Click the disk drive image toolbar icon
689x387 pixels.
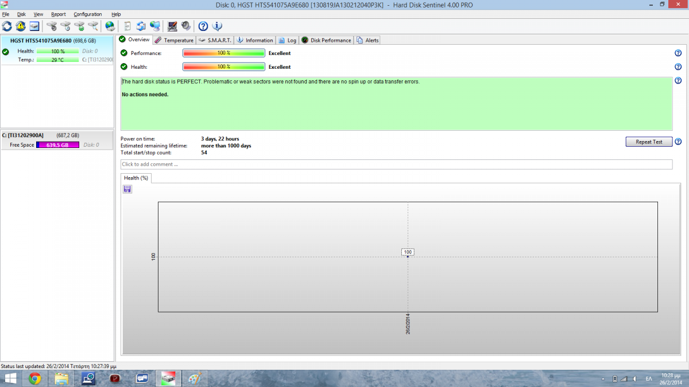click(34, 26)
